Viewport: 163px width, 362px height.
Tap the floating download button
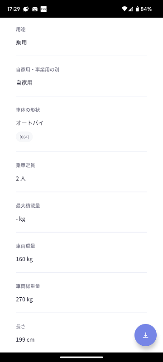pos(145,335)
